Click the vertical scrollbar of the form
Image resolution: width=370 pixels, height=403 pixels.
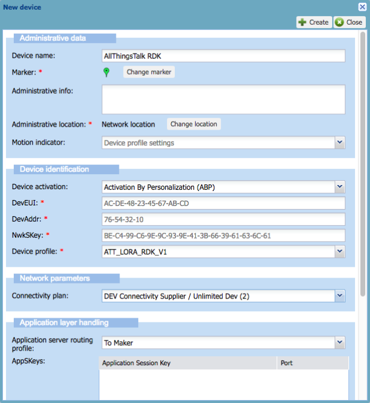click(362, 162)
